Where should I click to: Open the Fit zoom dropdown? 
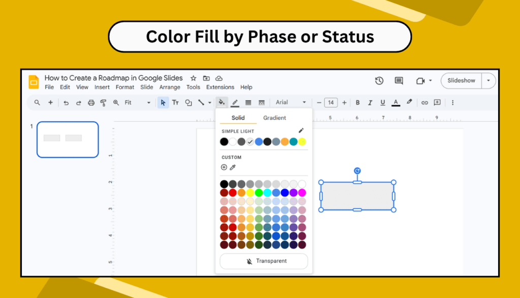coord(137,103)
